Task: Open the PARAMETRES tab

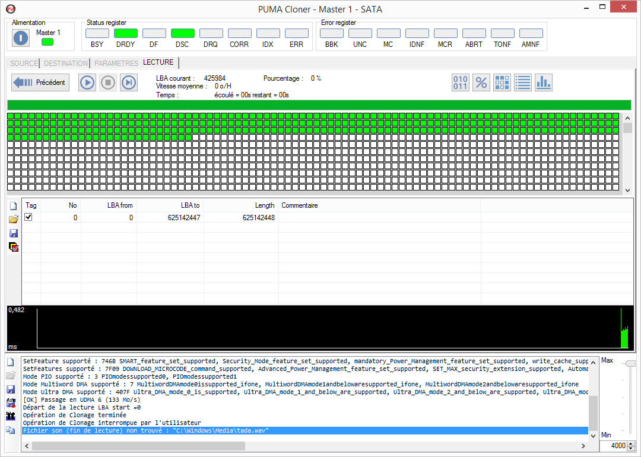Action: (116, 64)
